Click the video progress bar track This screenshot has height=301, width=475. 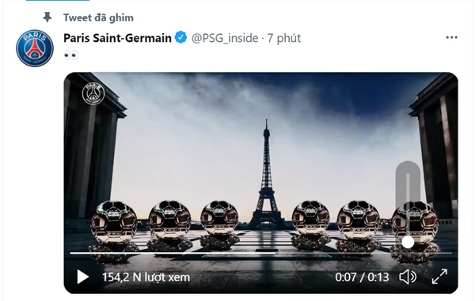click(x=260, y=253)
